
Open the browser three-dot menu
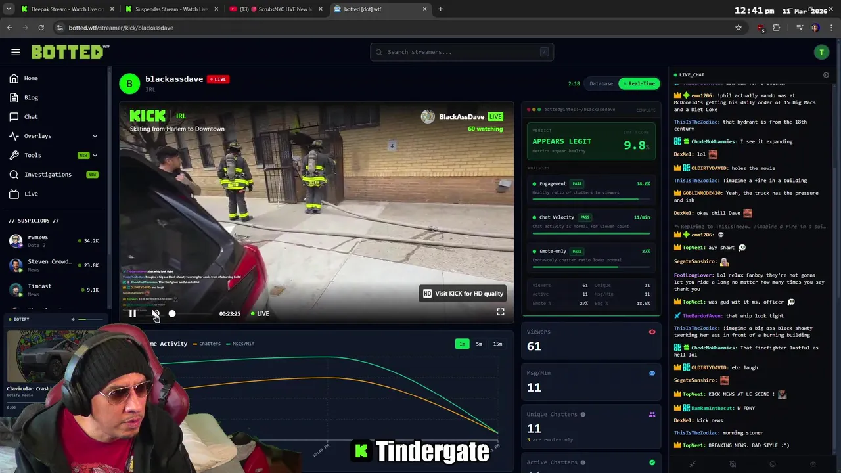coord(832,28)
